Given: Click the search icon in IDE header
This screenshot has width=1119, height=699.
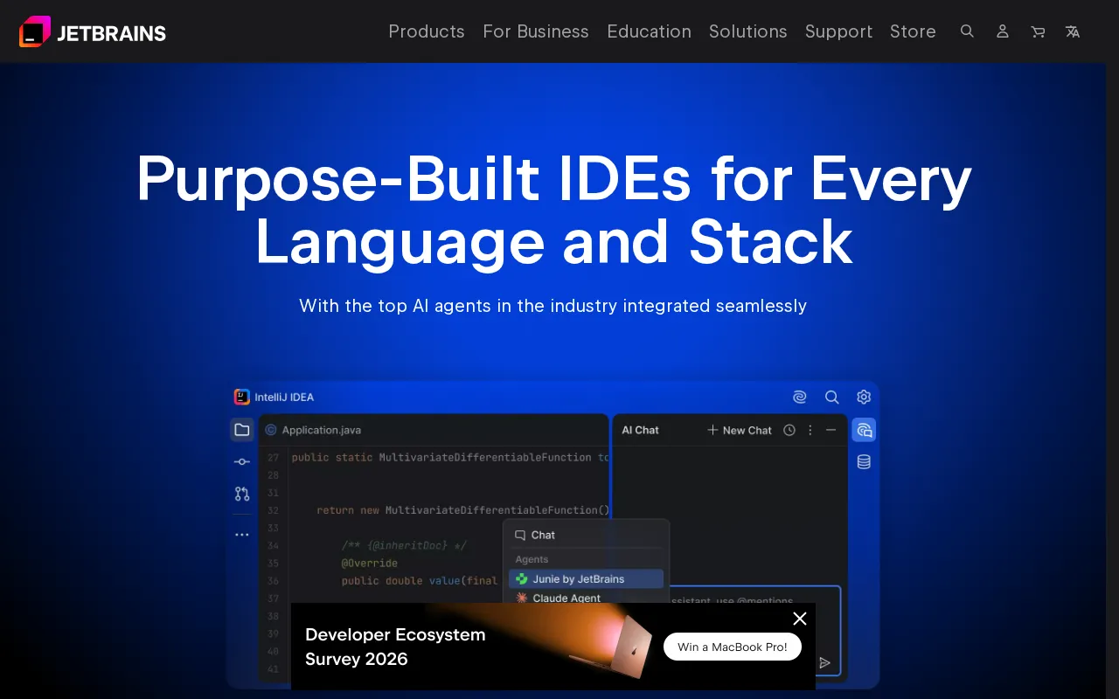Looking at the screenshot, I should [x=832, y=397].
